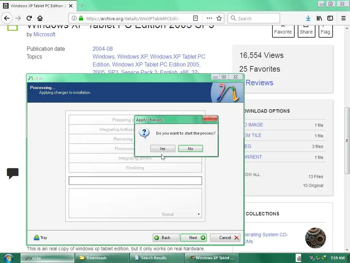Switch to Windows XP Tablet taskbar button
350x263 pixels.
(211, 258)
